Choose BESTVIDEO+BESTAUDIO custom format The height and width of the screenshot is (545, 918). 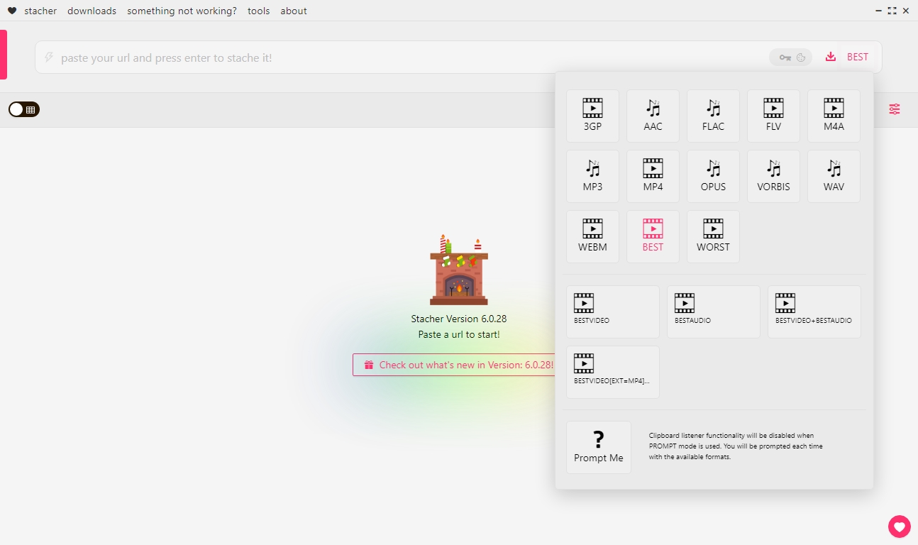(814, 312)
